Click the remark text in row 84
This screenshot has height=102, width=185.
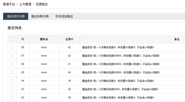coord(118,81)
